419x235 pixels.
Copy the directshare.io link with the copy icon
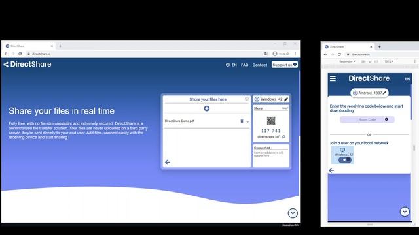(x=283, y=137)
